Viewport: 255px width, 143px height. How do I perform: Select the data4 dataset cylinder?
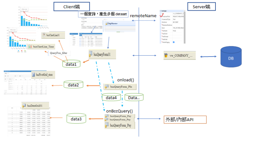(111, 97)
